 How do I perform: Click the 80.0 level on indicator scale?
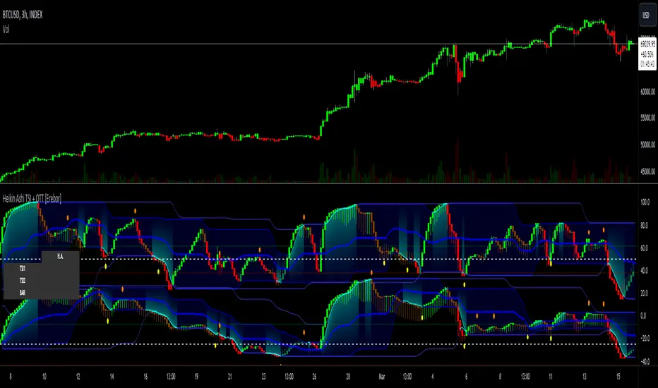click(645, 226)
